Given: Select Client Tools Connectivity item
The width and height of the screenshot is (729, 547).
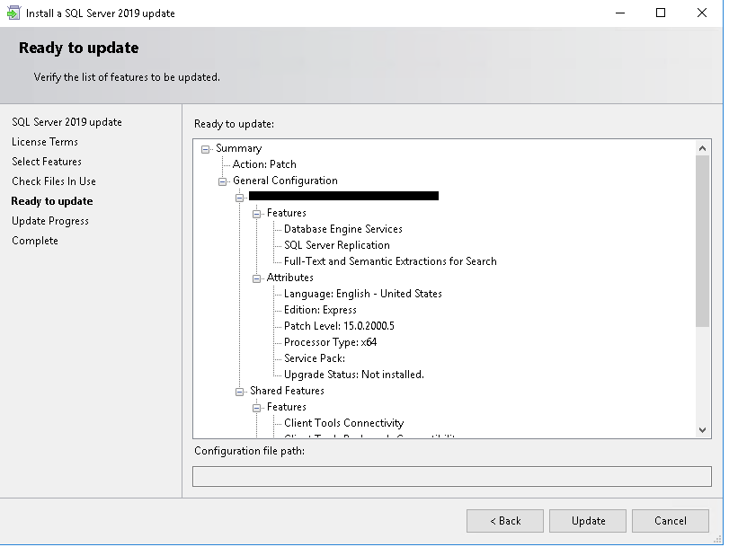Looking at the screenshot, I should point(343,423).
